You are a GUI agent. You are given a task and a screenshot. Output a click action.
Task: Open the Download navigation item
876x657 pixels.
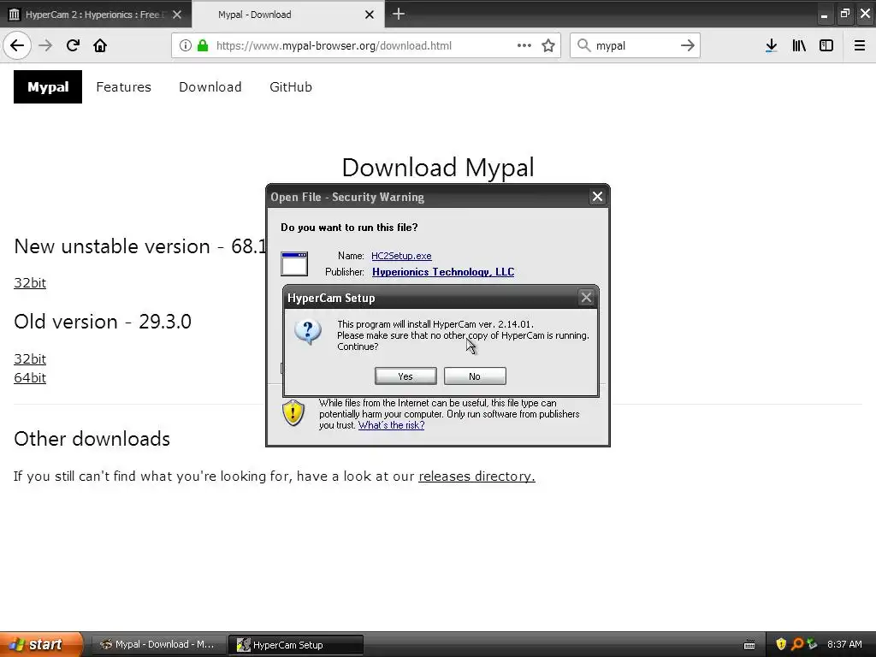pos(210,86)
